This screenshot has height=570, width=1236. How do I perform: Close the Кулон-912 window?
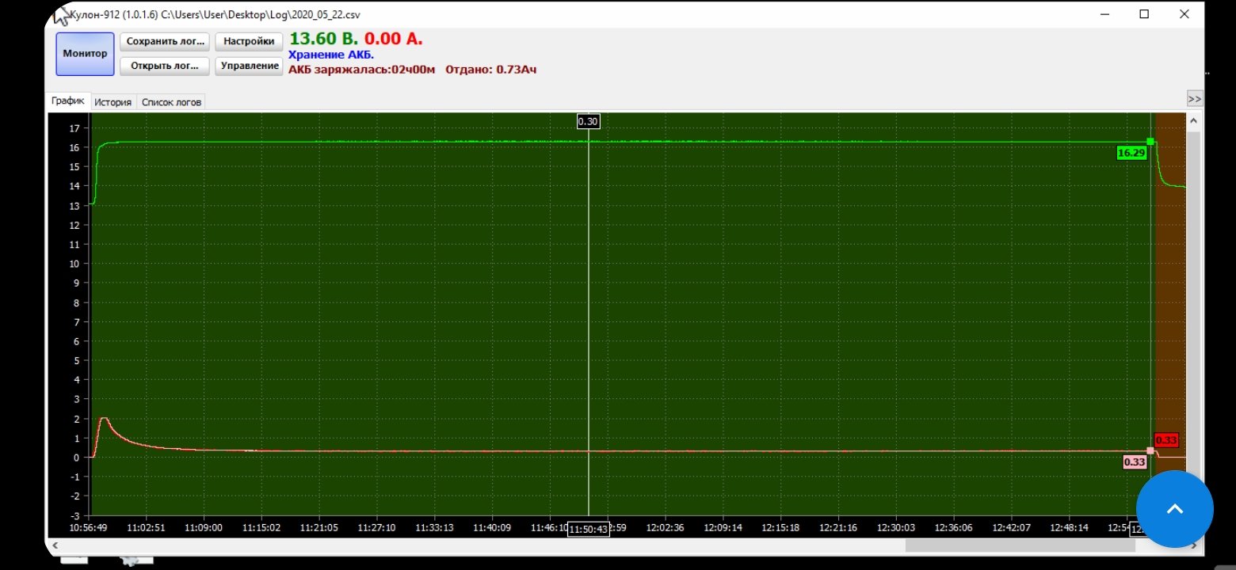pos(1184,14)
